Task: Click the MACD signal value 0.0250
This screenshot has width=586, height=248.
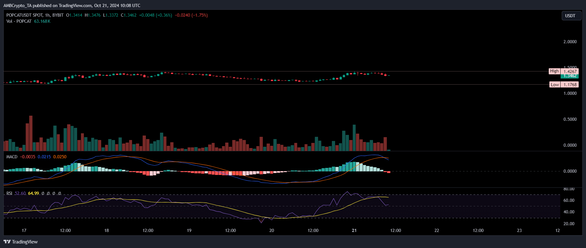Action: click(60, 157)
